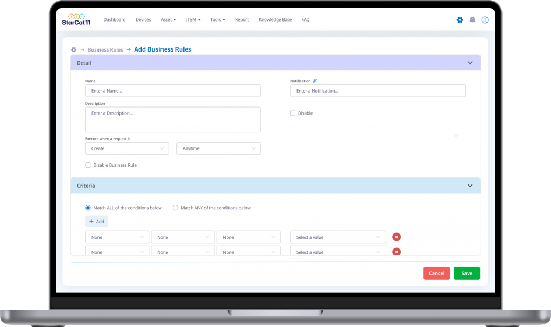Click the StarCat11 logo
The height and width of the screenshot is (327, 551).
pyautogui.click(x=76, y=19)
